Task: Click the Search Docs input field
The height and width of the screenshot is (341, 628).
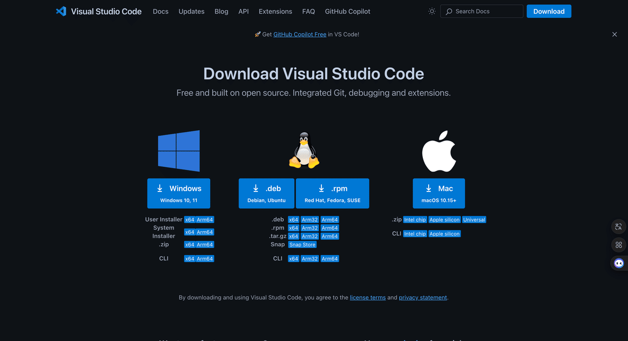Action: tap(481, 11)
